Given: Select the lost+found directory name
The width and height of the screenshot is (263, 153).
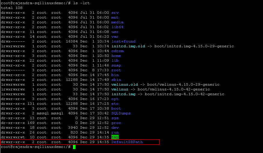Looking at the screenshot, I should point(123,42).
